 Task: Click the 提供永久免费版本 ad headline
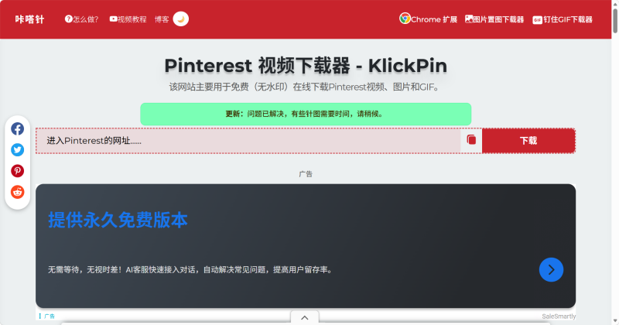tap(118, 221)
